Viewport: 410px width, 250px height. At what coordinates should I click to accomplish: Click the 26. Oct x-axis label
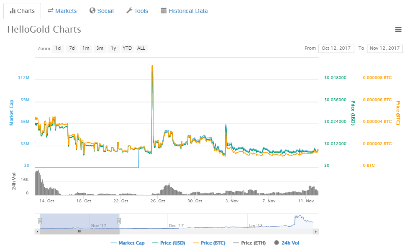point(158,201)
